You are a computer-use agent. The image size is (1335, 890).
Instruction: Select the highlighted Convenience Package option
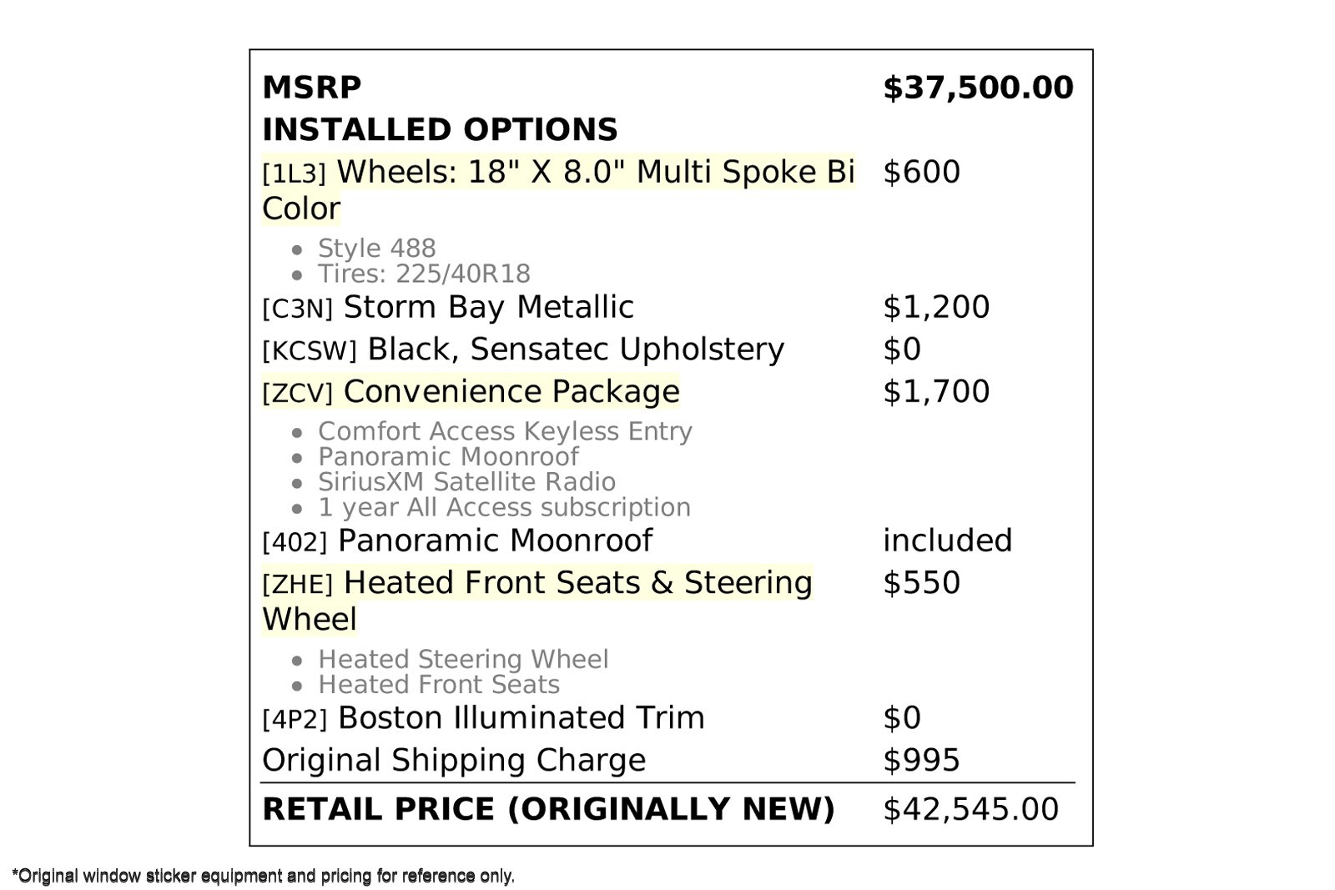pos(471,392)
